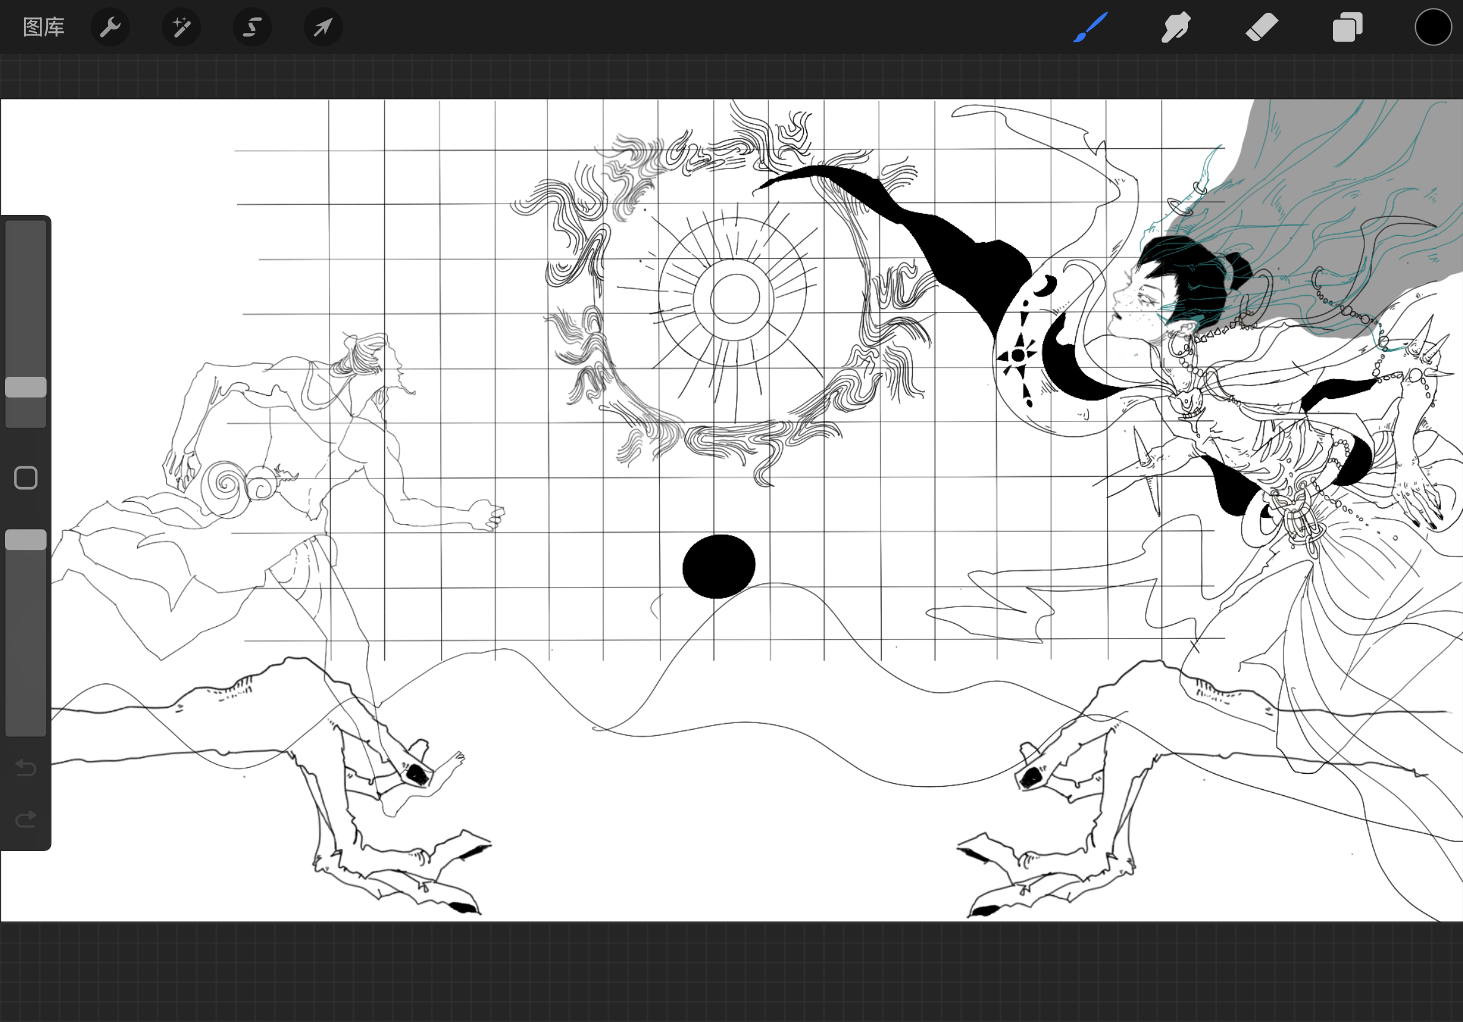Click the brush size slider handle
Image resolution: width=1463 pixels, height=1022 pixels.
26,387
